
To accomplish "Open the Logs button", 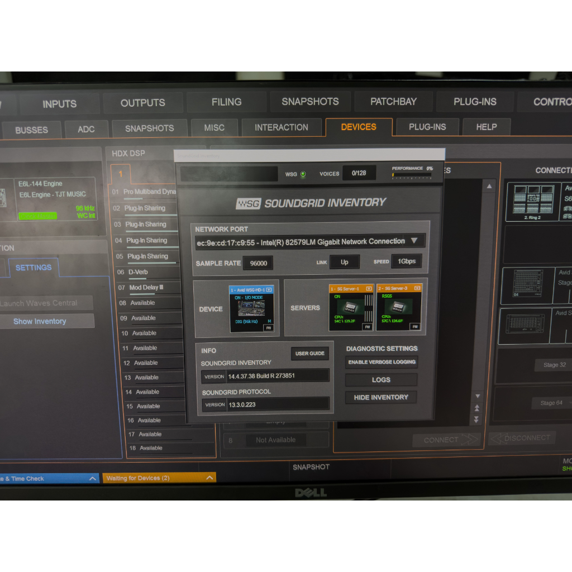I will 381,380.
